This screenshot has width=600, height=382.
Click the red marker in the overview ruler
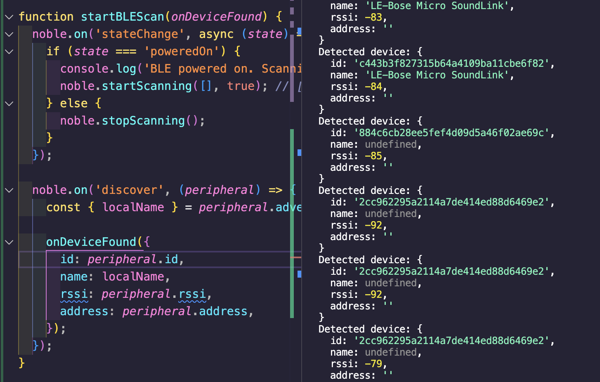[x=295, y=257]
